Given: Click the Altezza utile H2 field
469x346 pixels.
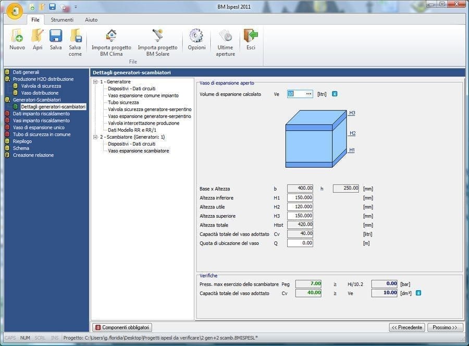Looking at the screenshot, I should tap(300, 207).
